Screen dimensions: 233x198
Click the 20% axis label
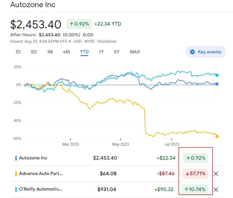point(18,67)
